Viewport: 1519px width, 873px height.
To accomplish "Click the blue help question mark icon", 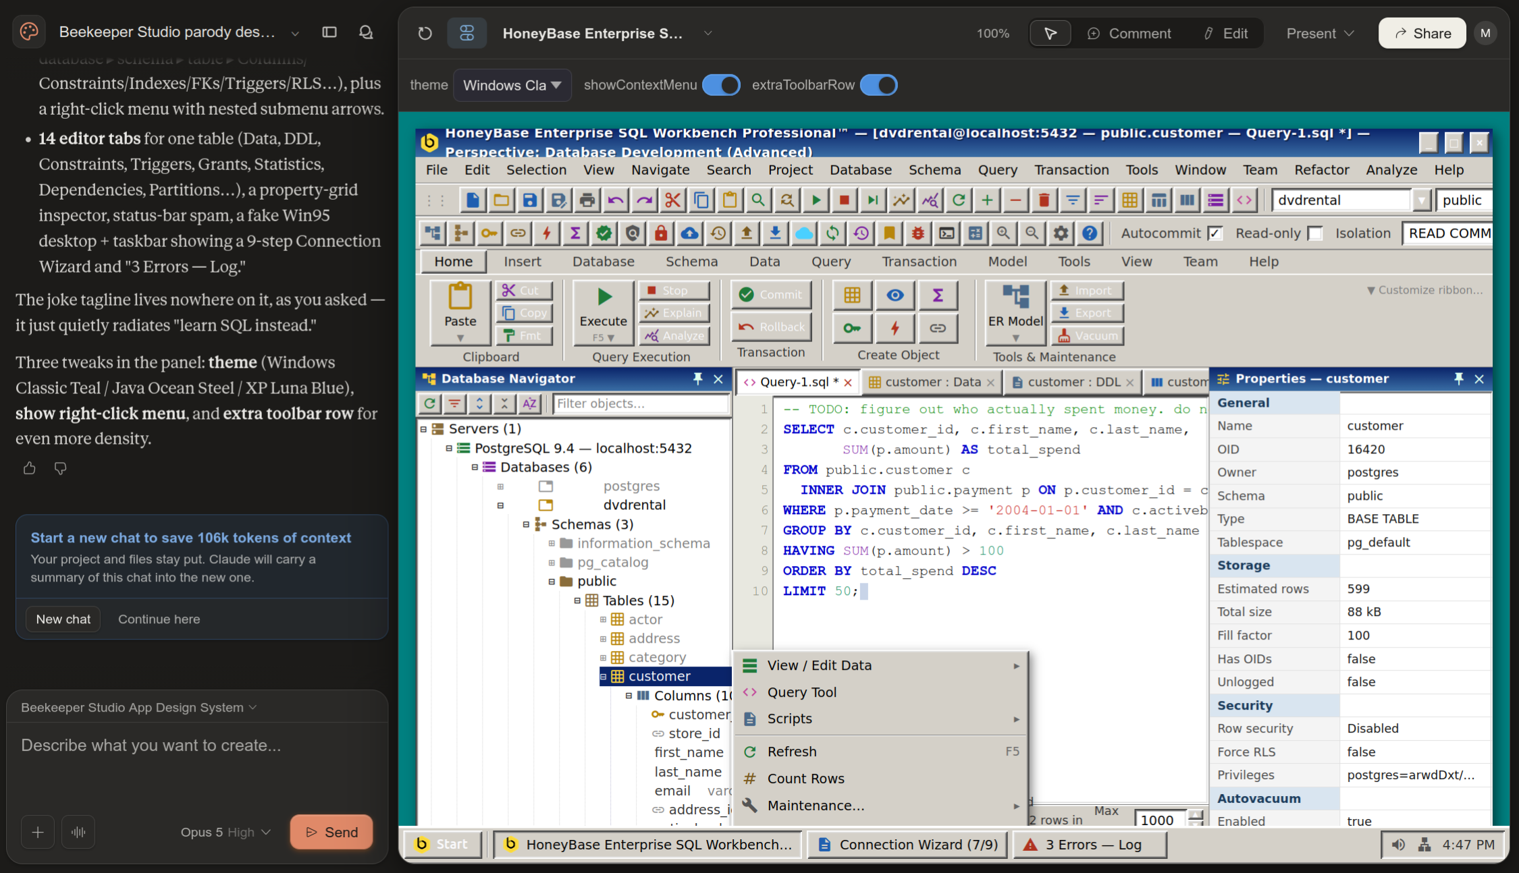I will [1089, 233].
